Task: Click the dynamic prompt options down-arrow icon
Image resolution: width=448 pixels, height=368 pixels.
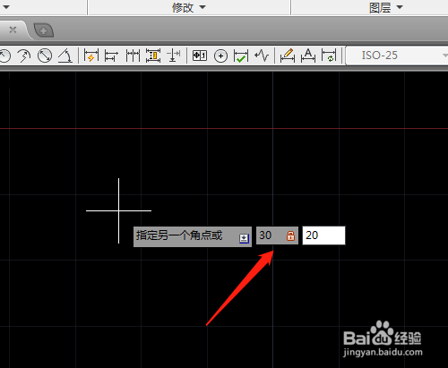Action: [x=244, y=238]
